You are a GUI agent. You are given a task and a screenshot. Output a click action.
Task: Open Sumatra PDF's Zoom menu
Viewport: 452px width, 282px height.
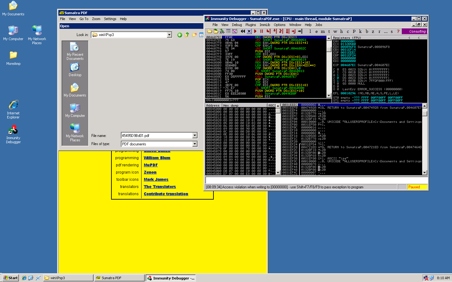point(96,19)
